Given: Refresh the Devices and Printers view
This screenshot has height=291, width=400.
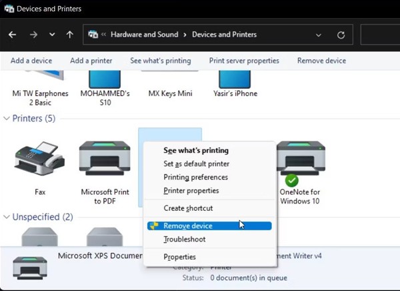Looking at the screenshot, I should coord(341,35).
